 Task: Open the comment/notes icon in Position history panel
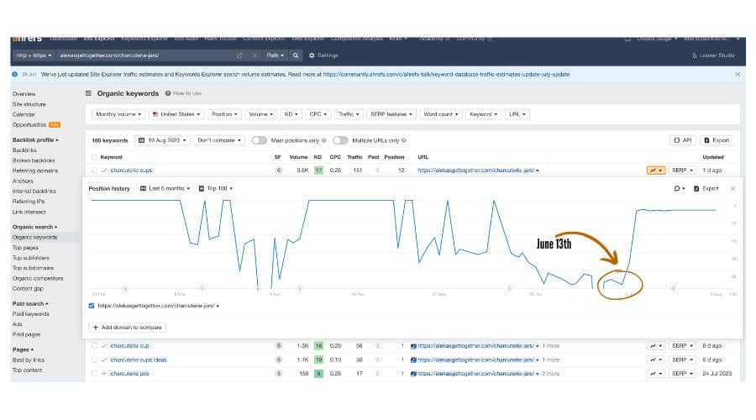679,188
